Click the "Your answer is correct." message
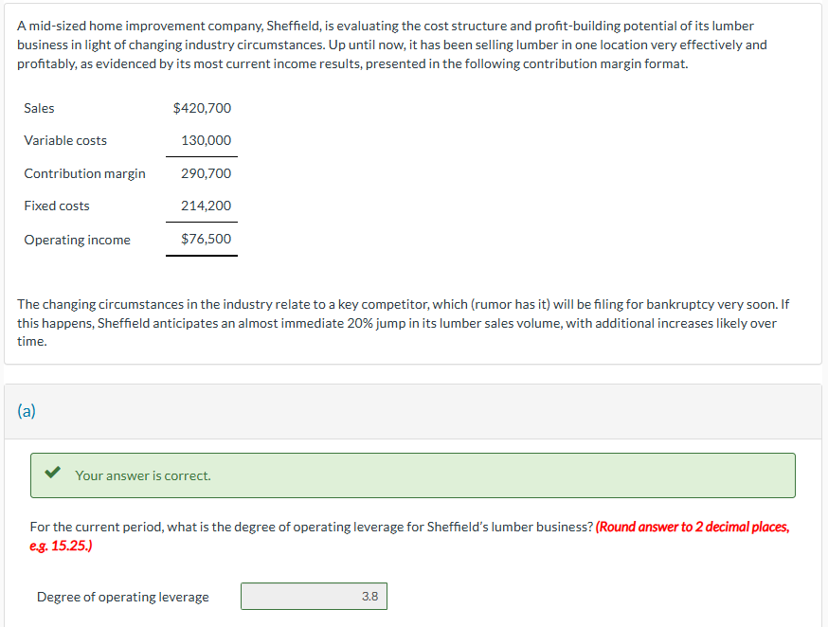Image resolution: width=828 pixels, height=627 pixels. coord(142,475)
